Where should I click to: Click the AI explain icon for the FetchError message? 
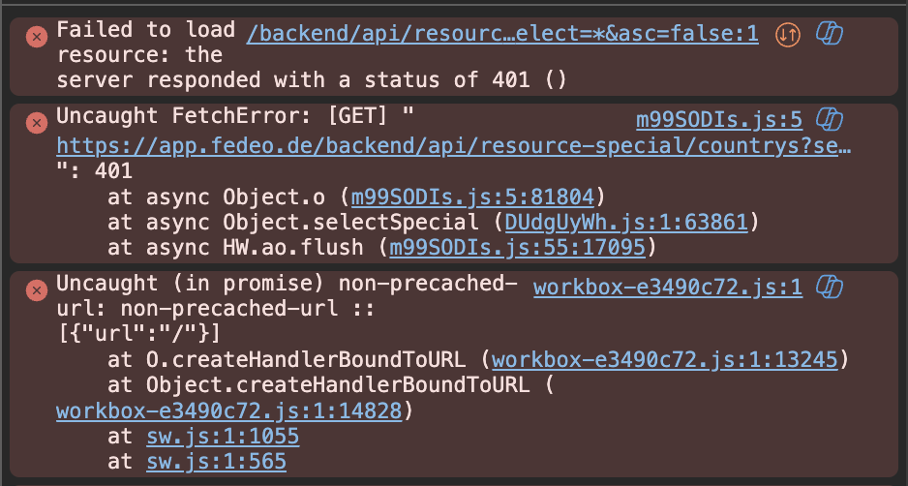click(830, 120)
